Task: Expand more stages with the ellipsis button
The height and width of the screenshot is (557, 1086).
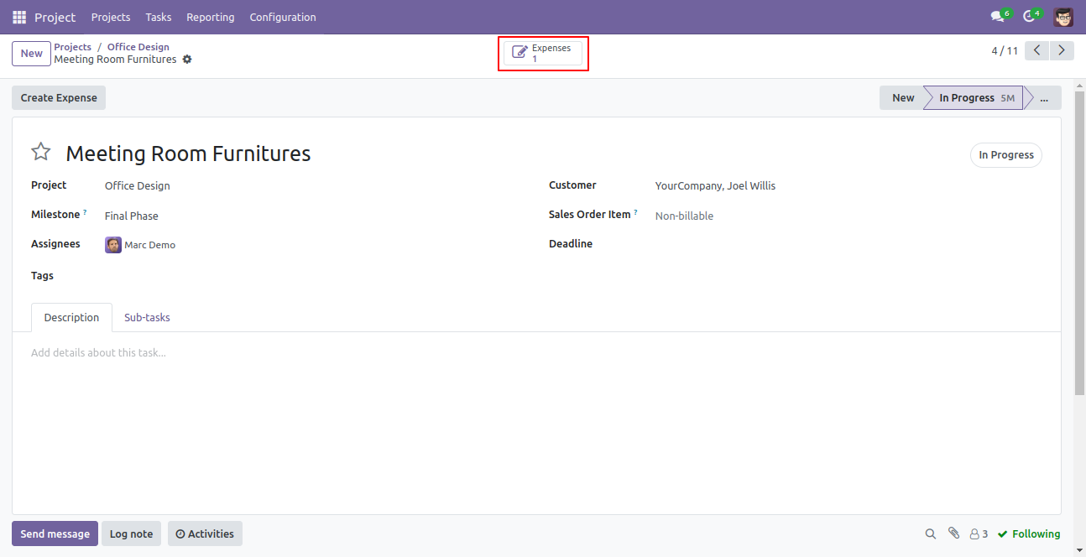Action: 1044,97
